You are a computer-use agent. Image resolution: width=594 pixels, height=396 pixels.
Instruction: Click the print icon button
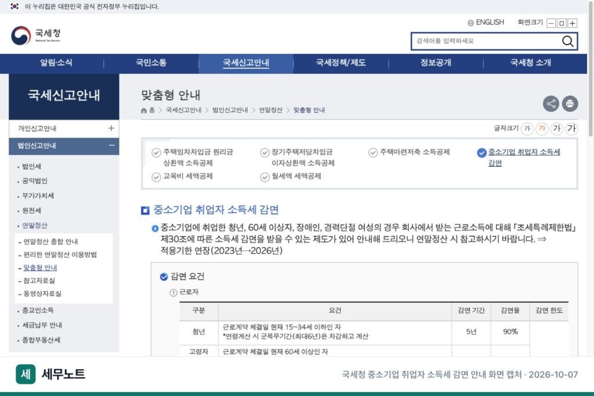(570, 103)
